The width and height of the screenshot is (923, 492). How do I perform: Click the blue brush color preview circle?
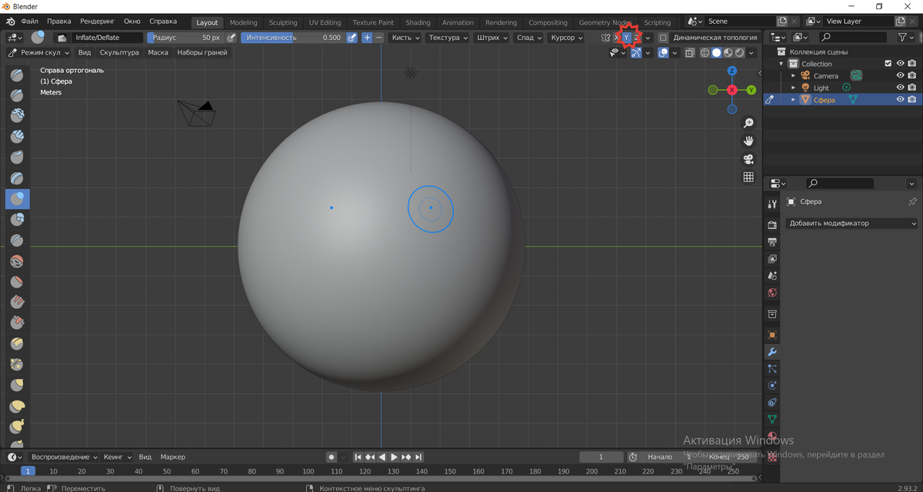click(x=38, y=37)
